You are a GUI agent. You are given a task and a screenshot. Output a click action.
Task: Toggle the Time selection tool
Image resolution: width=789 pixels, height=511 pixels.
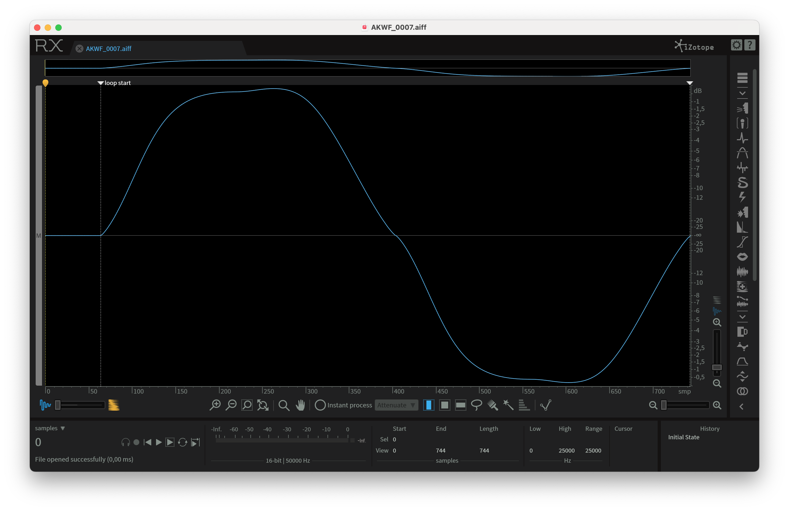[429, 405]
